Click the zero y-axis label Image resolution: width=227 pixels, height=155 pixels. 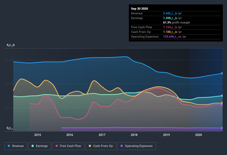[x=10, y=128]
